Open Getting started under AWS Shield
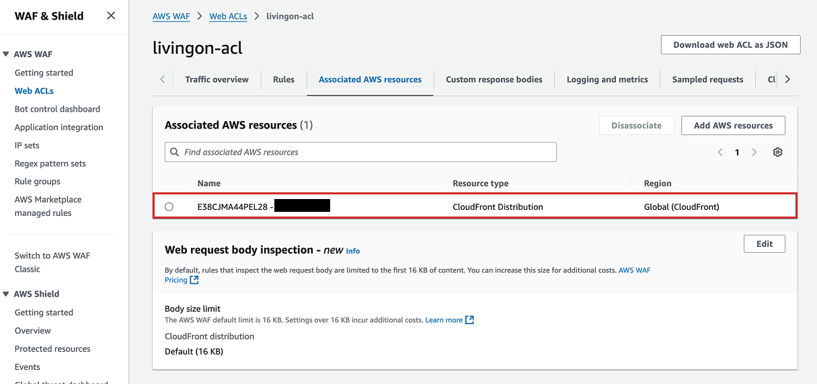The image size is (817, 384). point(44,313)
